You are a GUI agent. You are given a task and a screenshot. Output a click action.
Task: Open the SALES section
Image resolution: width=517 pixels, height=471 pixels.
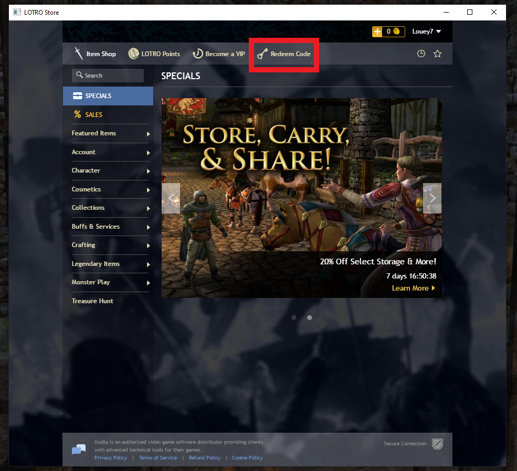click(94, 114)
